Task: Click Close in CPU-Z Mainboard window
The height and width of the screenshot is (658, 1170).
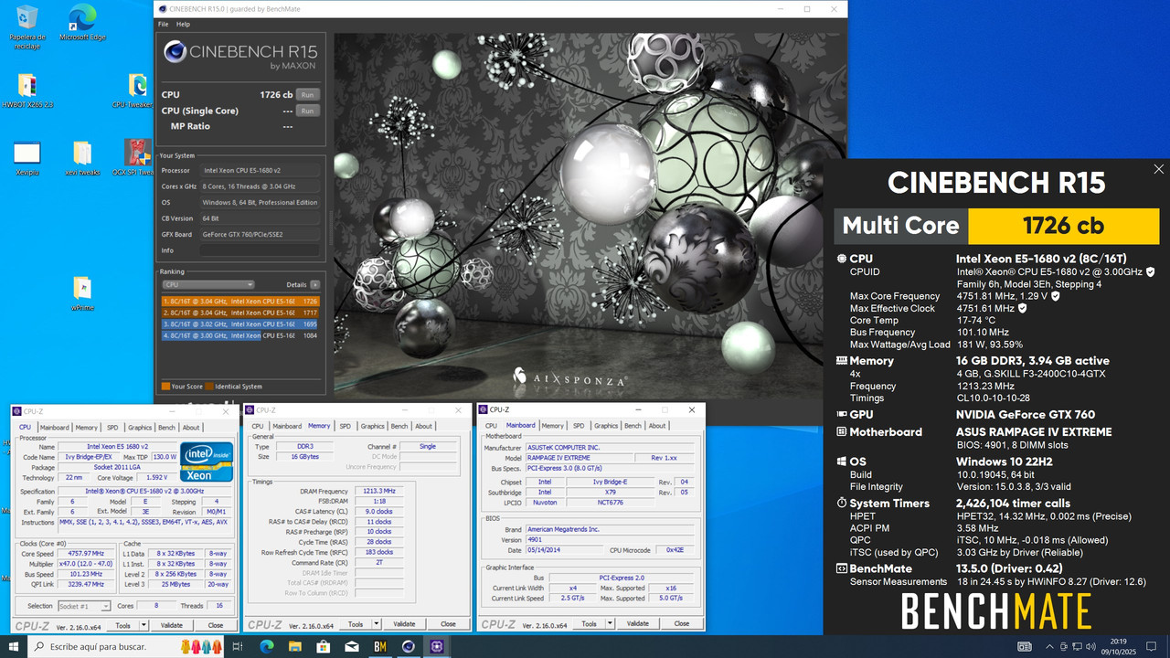Action: click(x=682, y=624)
